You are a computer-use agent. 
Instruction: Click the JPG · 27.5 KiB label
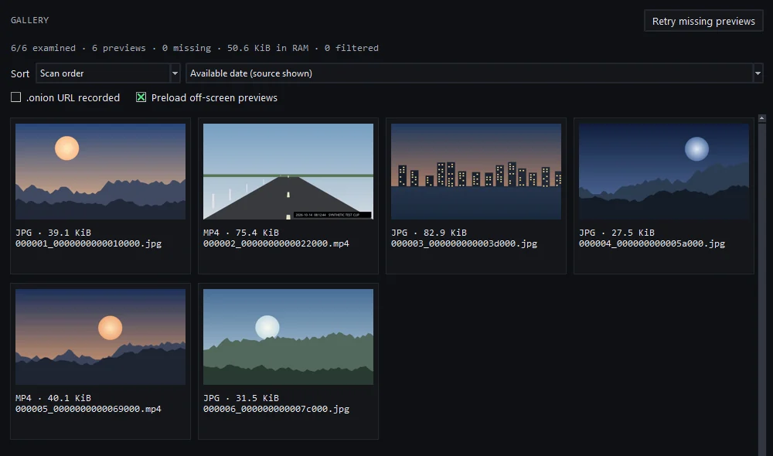(x=617, y=233)
